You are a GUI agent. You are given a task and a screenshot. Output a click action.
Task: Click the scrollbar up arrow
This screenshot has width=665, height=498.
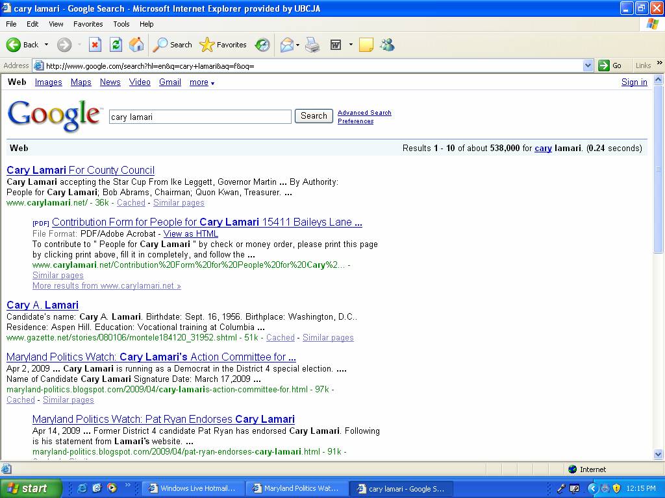click(659, 79)
